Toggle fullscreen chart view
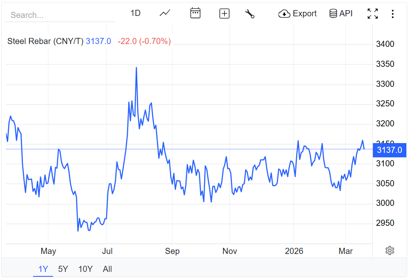Screen dimensions: 408x278 click(372, 13)
